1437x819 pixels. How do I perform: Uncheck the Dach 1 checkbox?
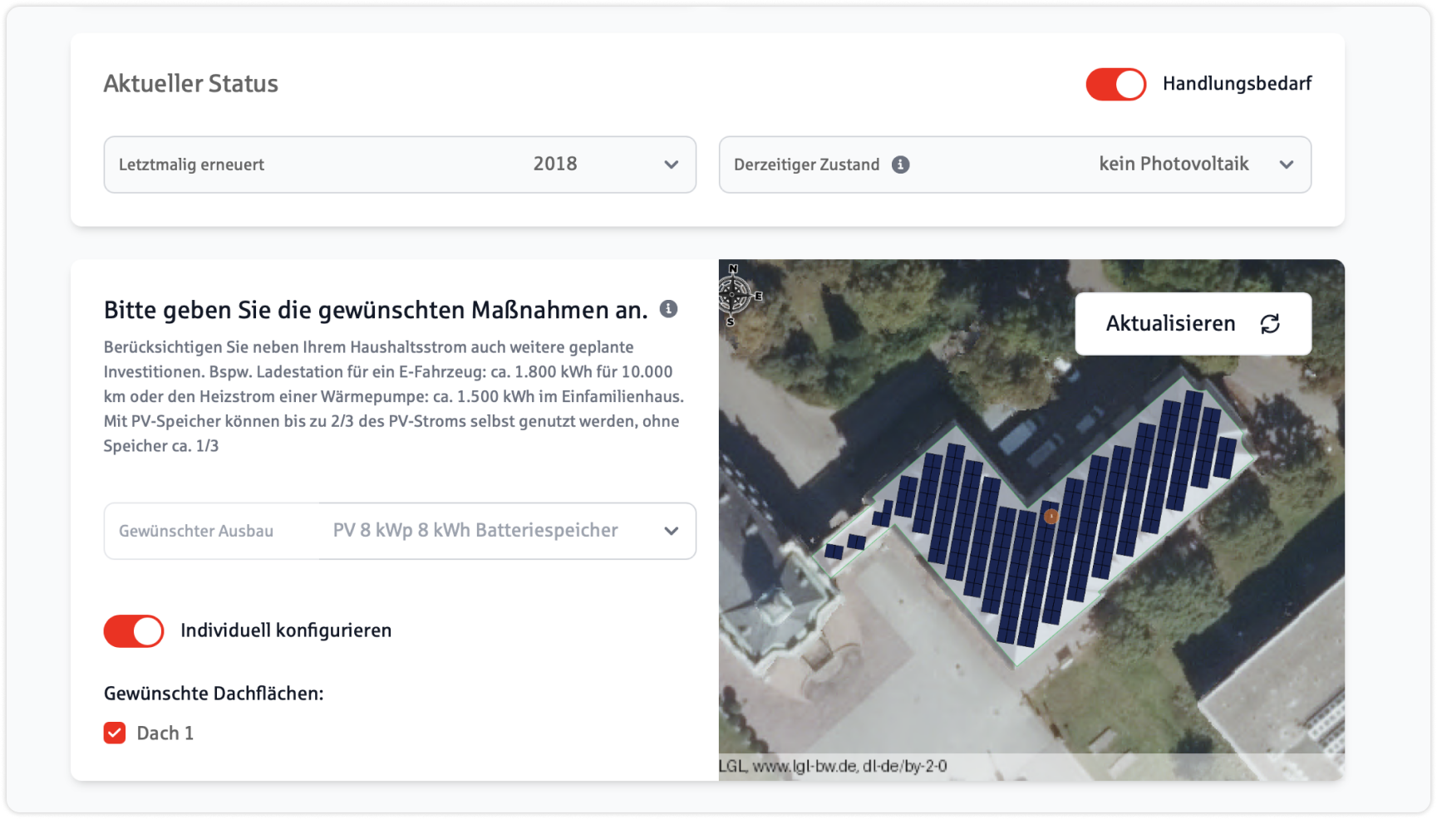click(x=115, y=733)
